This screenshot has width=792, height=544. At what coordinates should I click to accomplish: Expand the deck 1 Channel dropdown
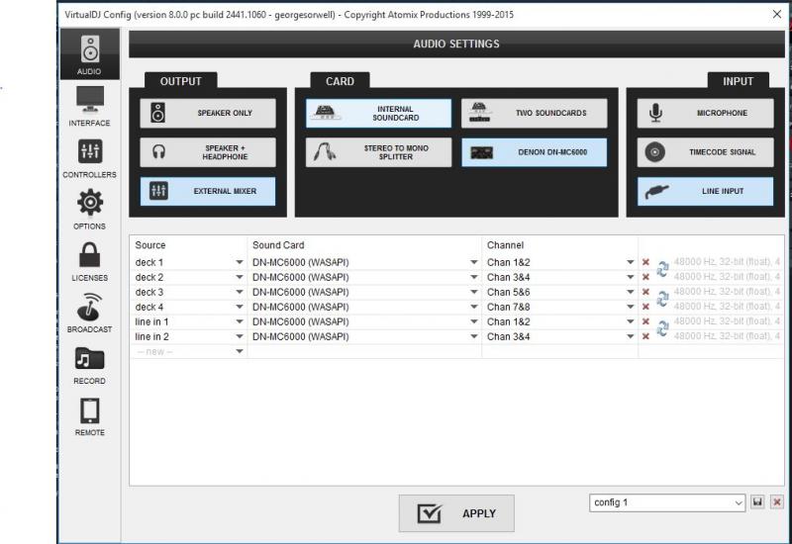pos(560,262)
